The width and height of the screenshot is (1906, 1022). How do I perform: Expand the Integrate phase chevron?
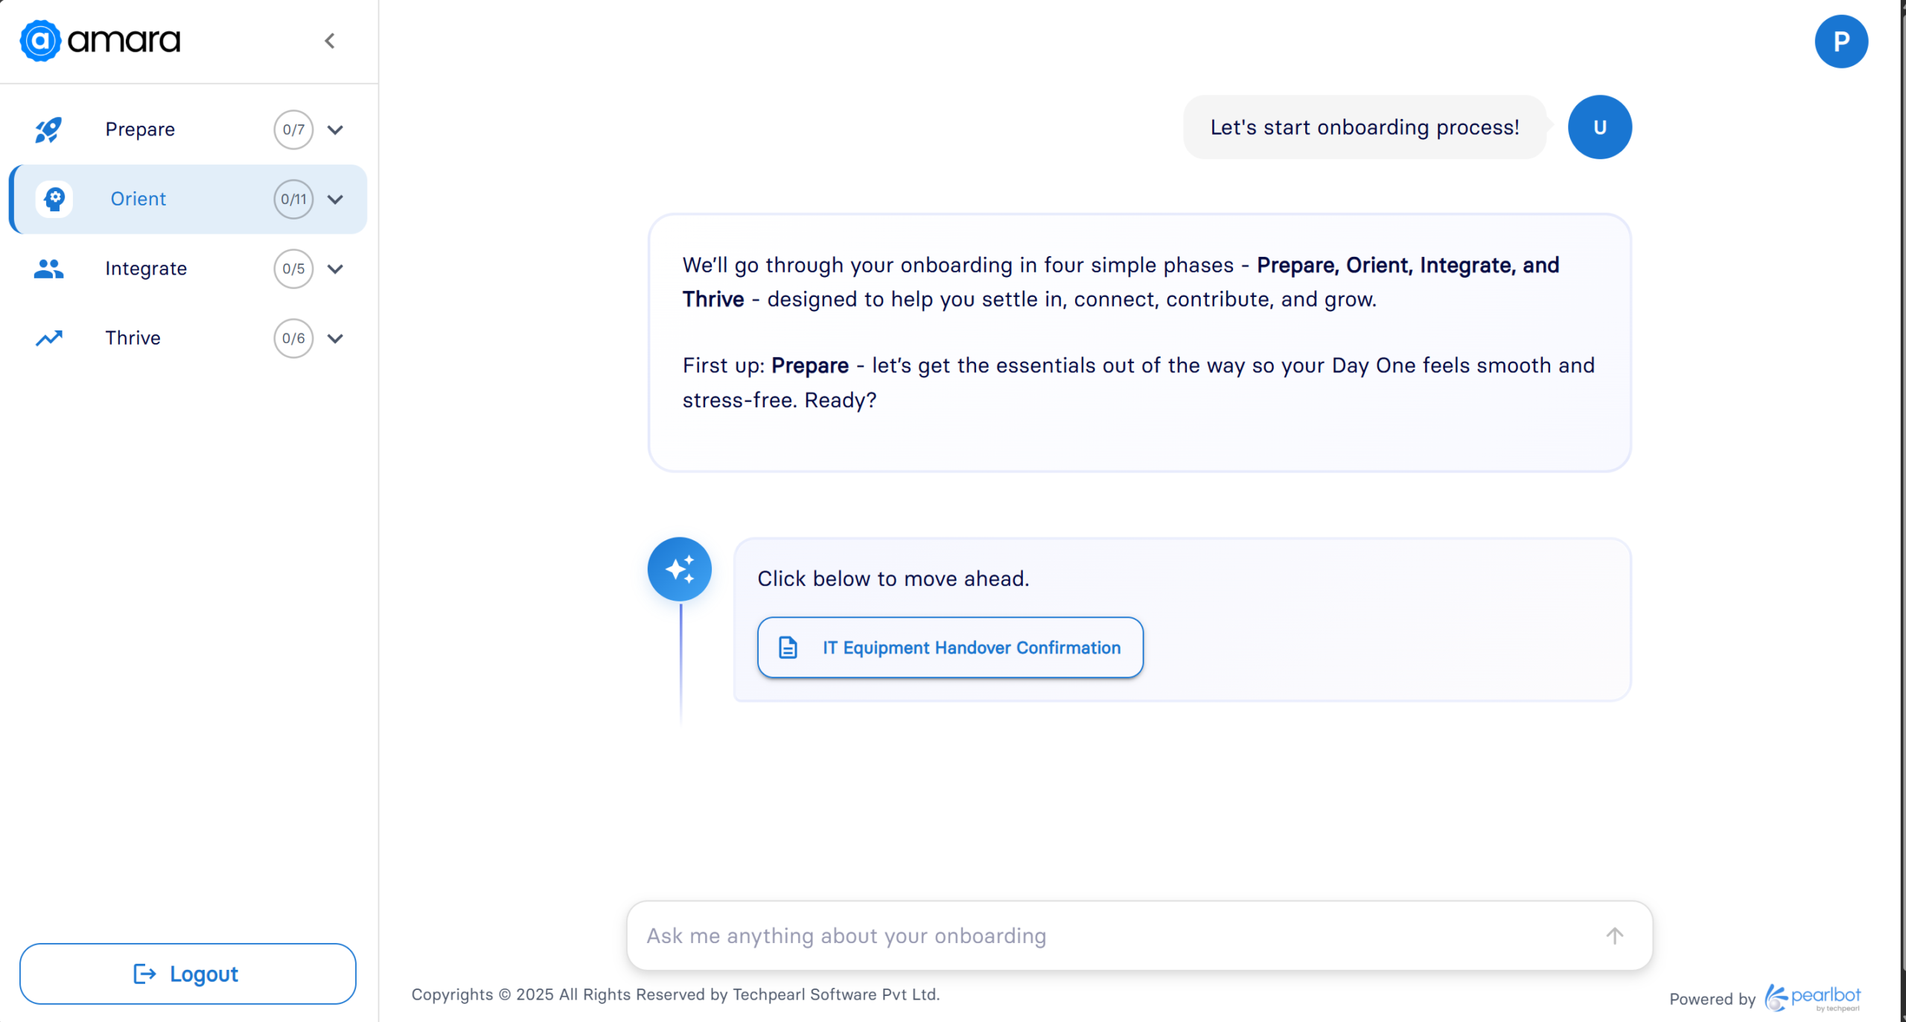336,269
